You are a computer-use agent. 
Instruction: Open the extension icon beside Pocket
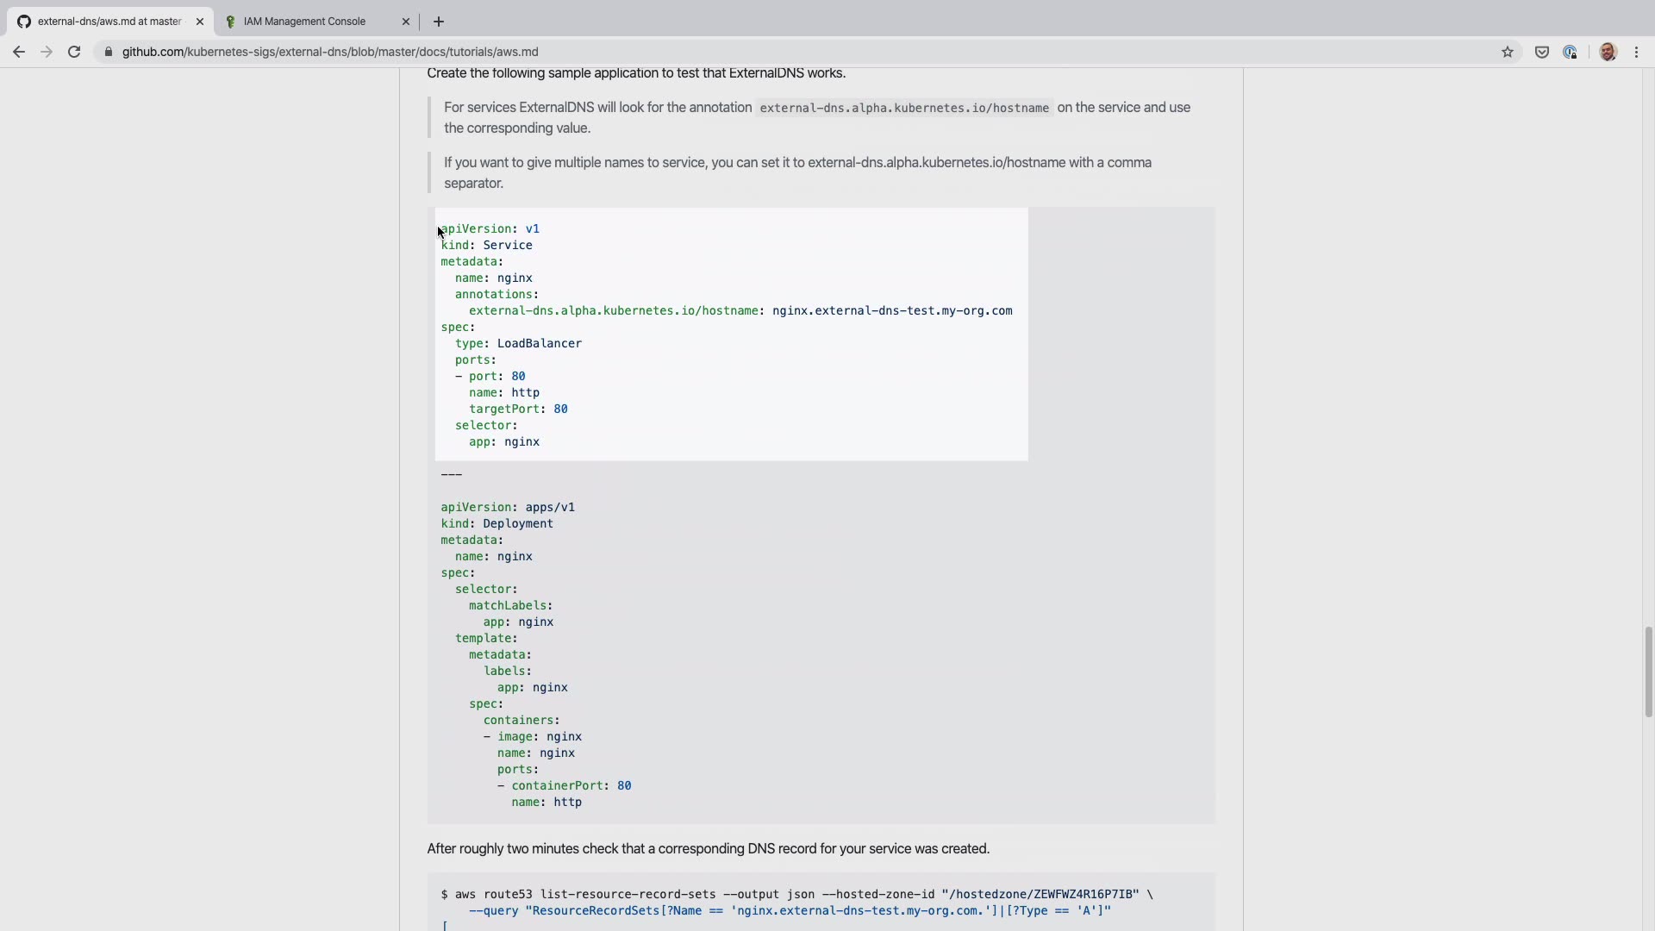1570,52
